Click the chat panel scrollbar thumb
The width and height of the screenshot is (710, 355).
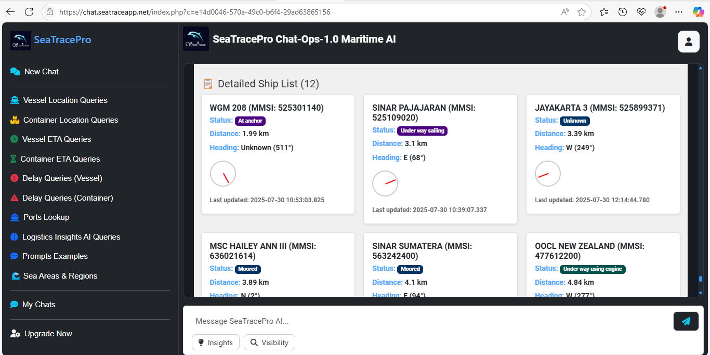(700, 279)
